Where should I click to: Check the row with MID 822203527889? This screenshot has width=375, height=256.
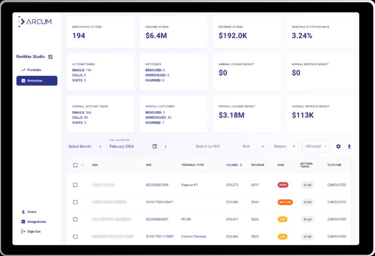click(x=75, y=185)
